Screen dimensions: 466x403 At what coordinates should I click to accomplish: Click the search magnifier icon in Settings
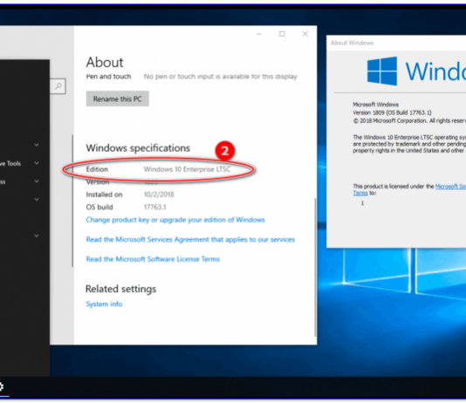coord(58,86)
